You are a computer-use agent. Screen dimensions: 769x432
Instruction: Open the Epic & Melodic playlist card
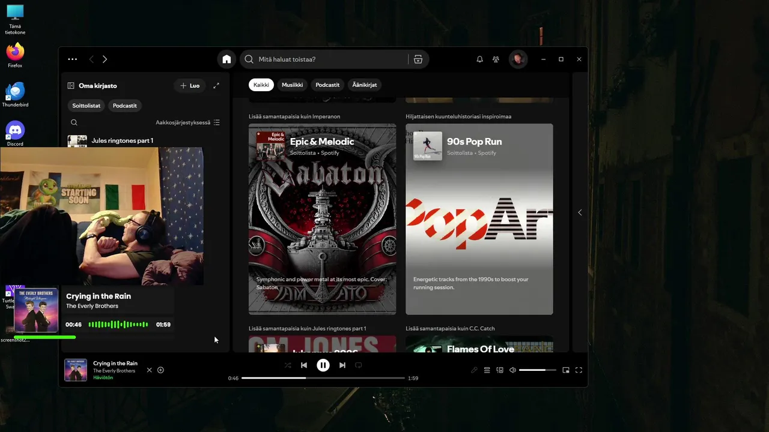pyautogui.click(x=323, y=219)
